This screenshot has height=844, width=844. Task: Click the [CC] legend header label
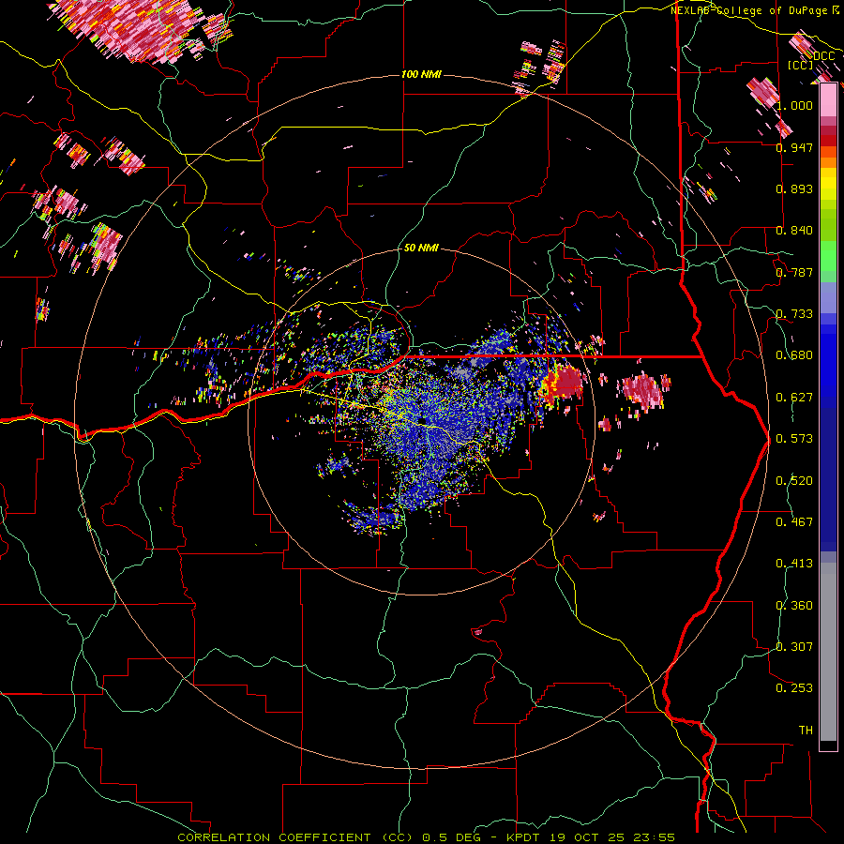click(x=801, y=65)
